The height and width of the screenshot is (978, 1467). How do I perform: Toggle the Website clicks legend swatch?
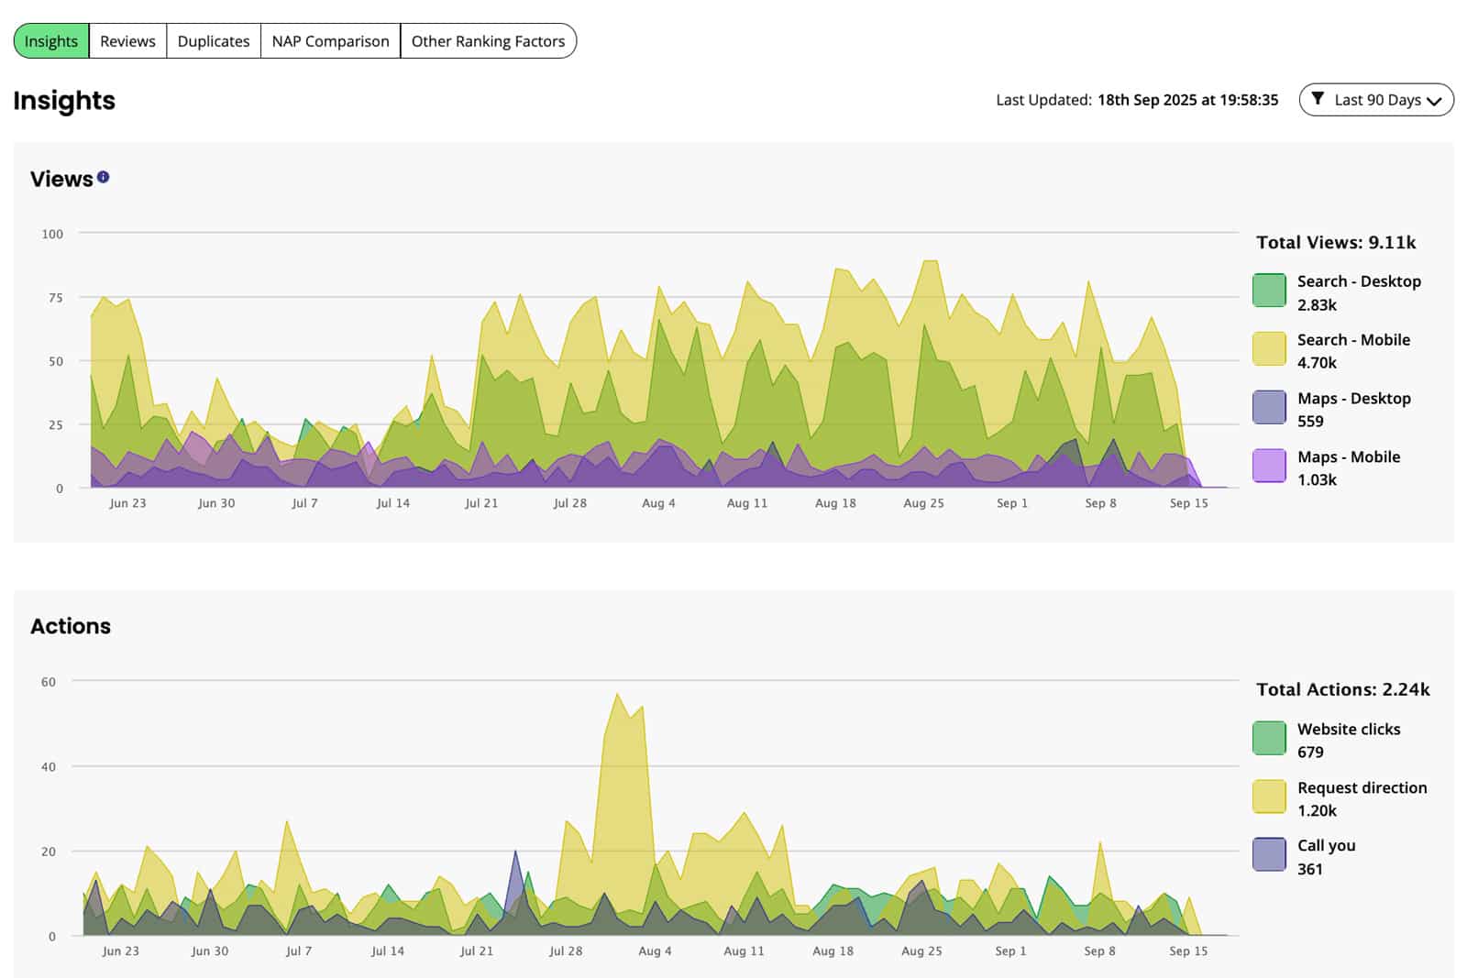[1269, 738]
